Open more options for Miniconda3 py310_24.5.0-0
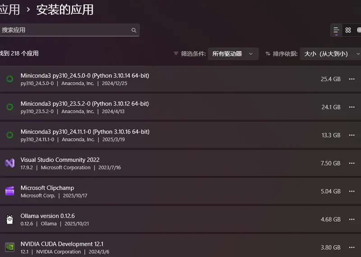 [352, 79]
